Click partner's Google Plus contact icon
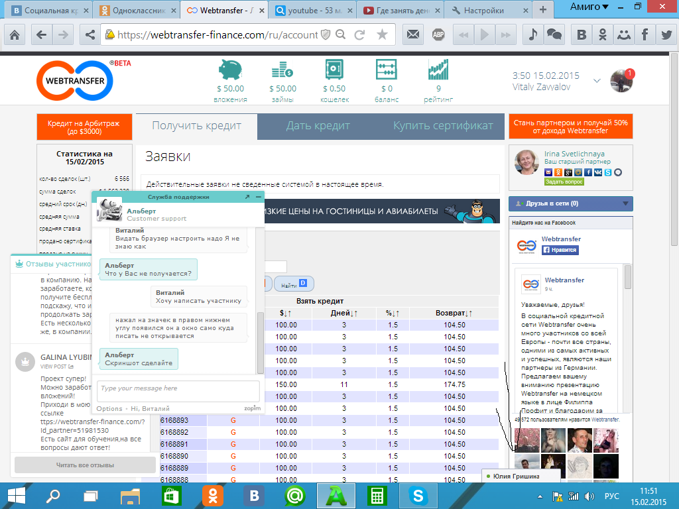 tap(568, 172)
